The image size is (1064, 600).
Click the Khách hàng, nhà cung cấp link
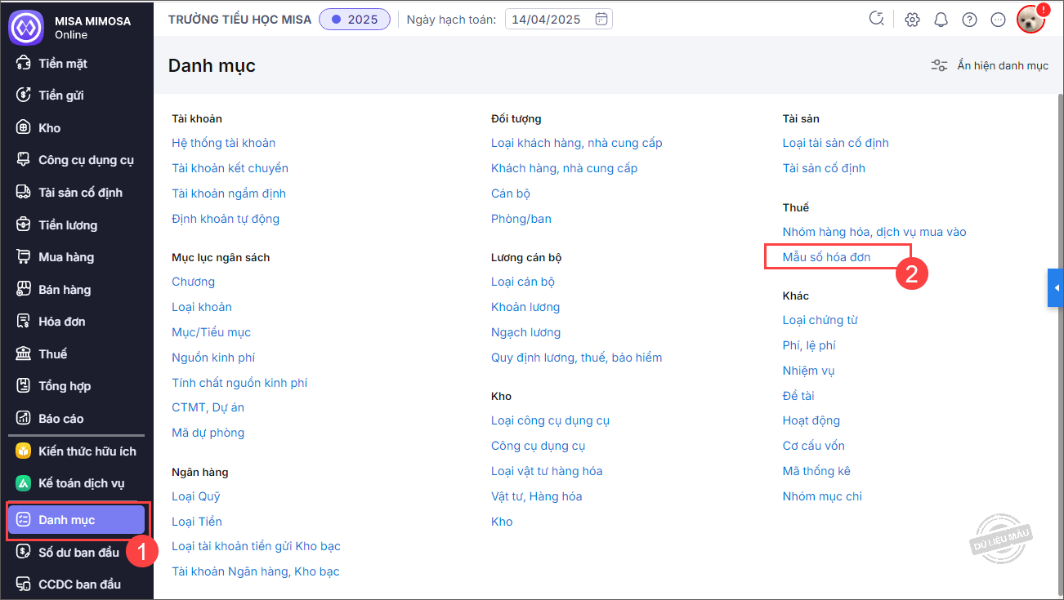564,168
